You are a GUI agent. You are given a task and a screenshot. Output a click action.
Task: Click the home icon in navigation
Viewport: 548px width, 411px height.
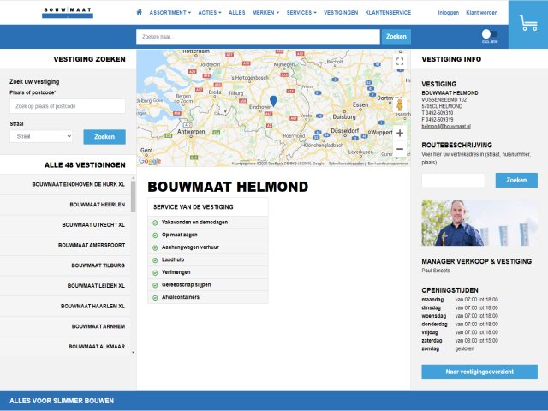(140, 13)
